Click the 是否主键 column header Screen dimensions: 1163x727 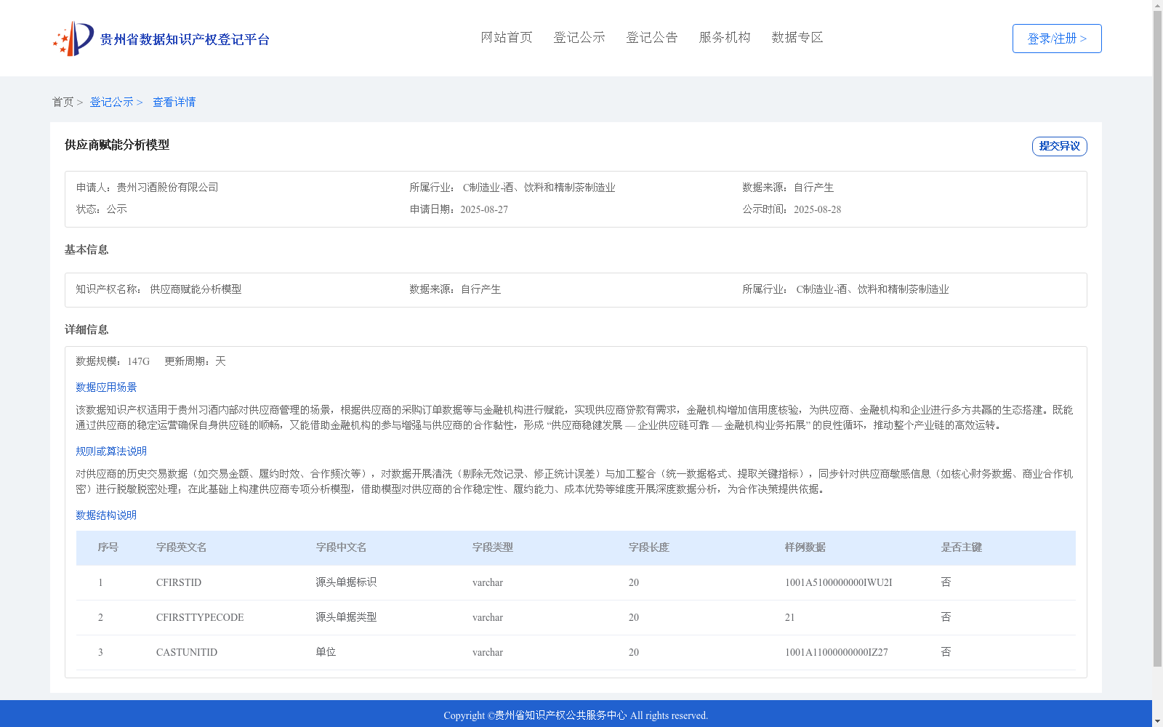click(962, 547)
